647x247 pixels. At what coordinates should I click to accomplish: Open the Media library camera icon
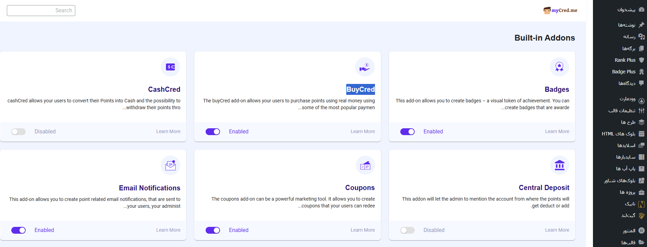pyautogui.click(x=642, y=37)
